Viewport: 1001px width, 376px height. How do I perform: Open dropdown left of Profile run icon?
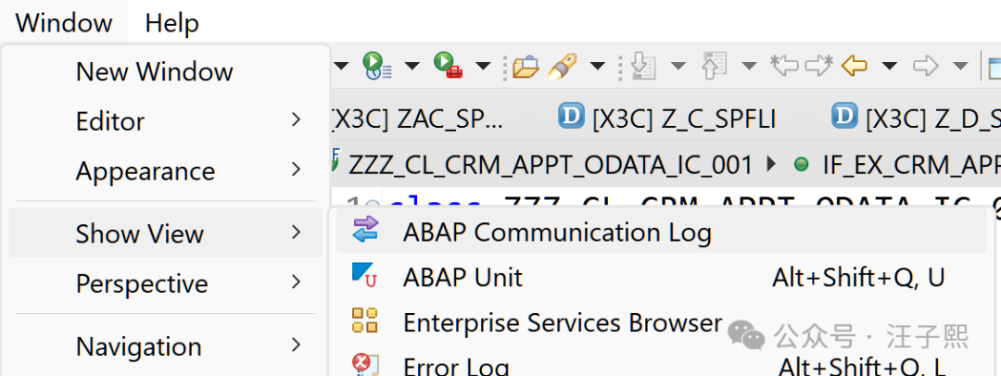(x=342, y=65)
